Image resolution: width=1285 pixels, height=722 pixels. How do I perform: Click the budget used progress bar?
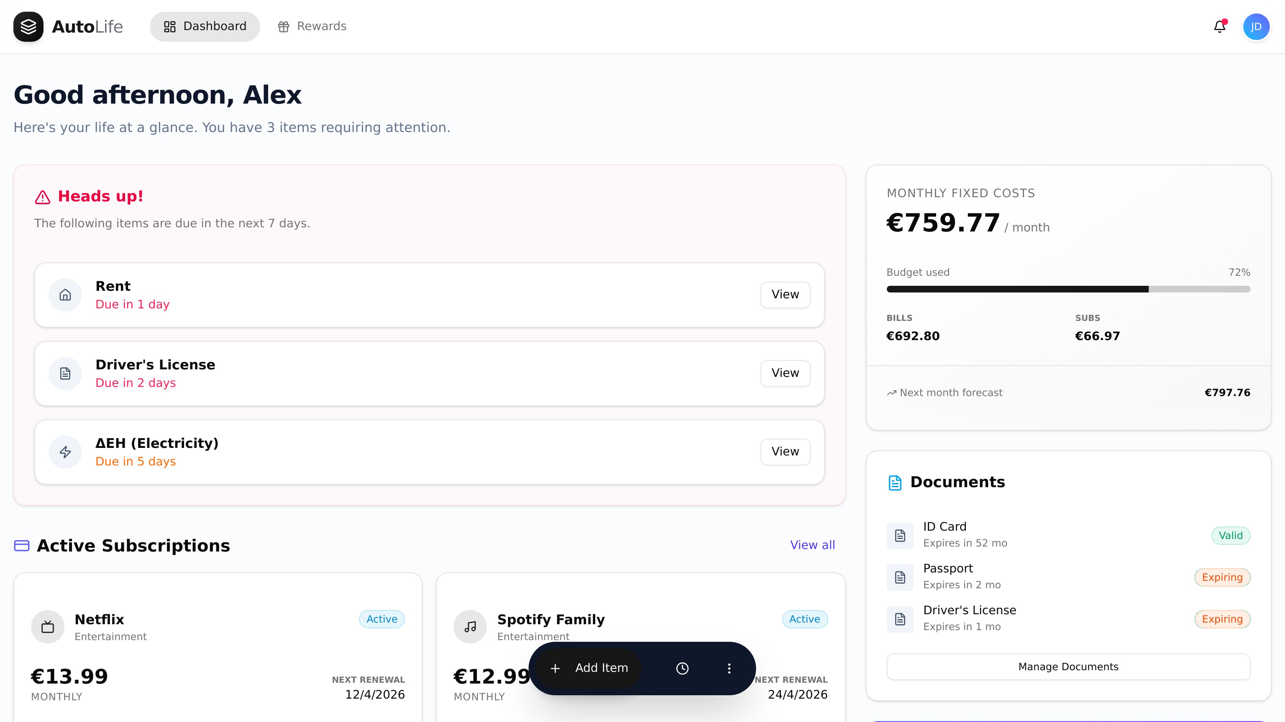1068,289
